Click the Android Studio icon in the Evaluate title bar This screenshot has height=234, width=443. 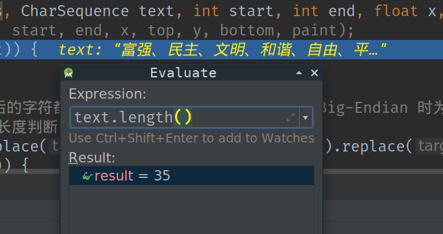[x=68, y=73]
